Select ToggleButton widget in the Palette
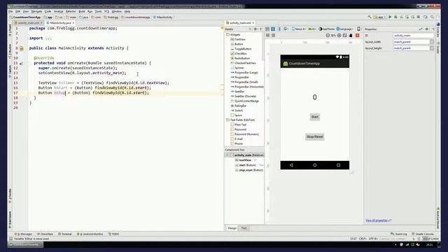The height and width of the screenshot is (252, 448). pos(241,49)
